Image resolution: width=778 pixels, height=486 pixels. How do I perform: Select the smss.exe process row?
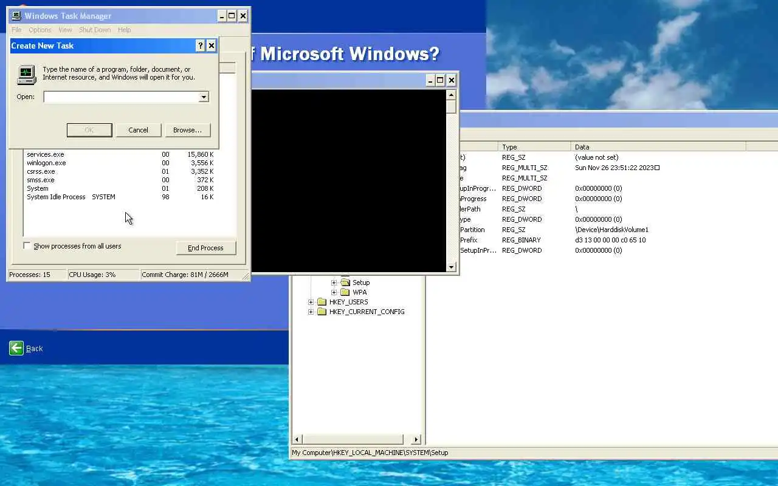(120, 180)
